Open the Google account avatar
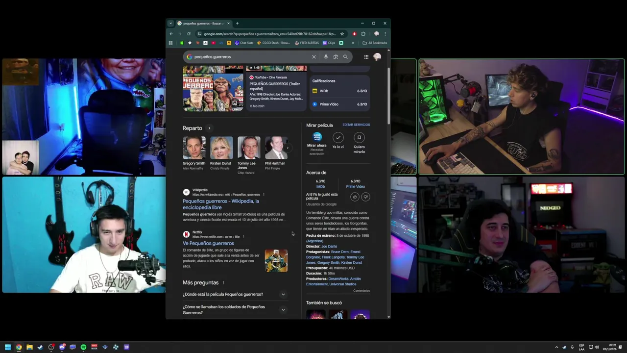This screenshot has height=353, width=627. click(377, 57)
